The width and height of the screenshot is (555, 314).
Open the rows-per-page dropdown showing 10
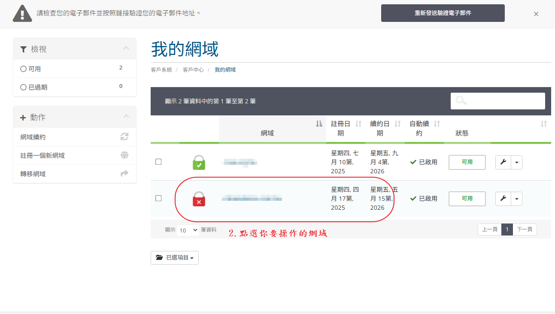pos(188,230)
